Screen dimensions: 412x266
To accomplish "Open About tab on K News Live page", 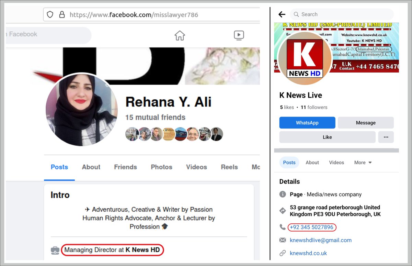I will pyautogui.click(x=312, y=163).
